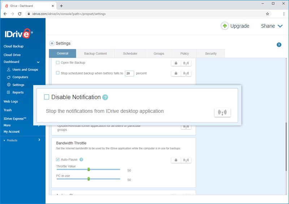289x204 pixels.
Task: Click the push icon for Auto-Pause
Action: 186,160
